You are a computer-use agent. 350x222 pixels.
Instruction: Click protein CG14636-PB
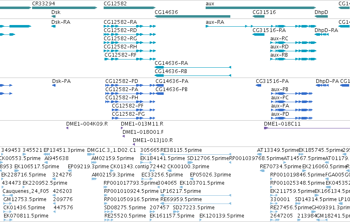pos(172,89)
